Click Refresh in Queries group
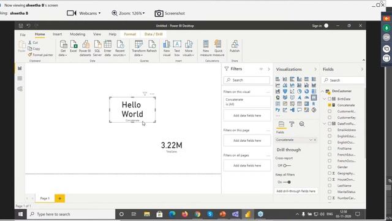392x221 pixels. coord(151,47)
